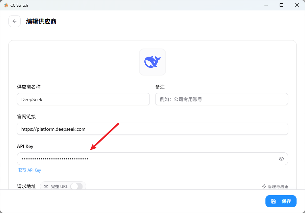Image resolution: width=305 pixels, height=213 pixels.
Task: Focus the 供应商名称 field containing DeepSeek
Action: (x=83, y=99)
